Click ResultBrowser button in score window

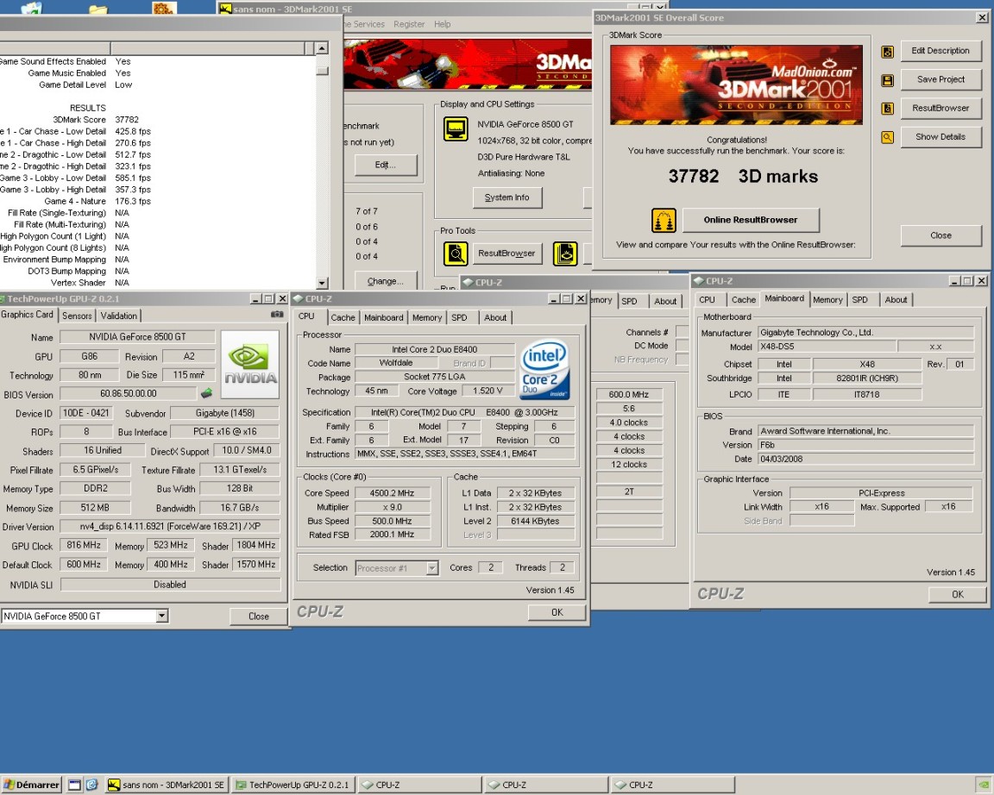(941, 108)
